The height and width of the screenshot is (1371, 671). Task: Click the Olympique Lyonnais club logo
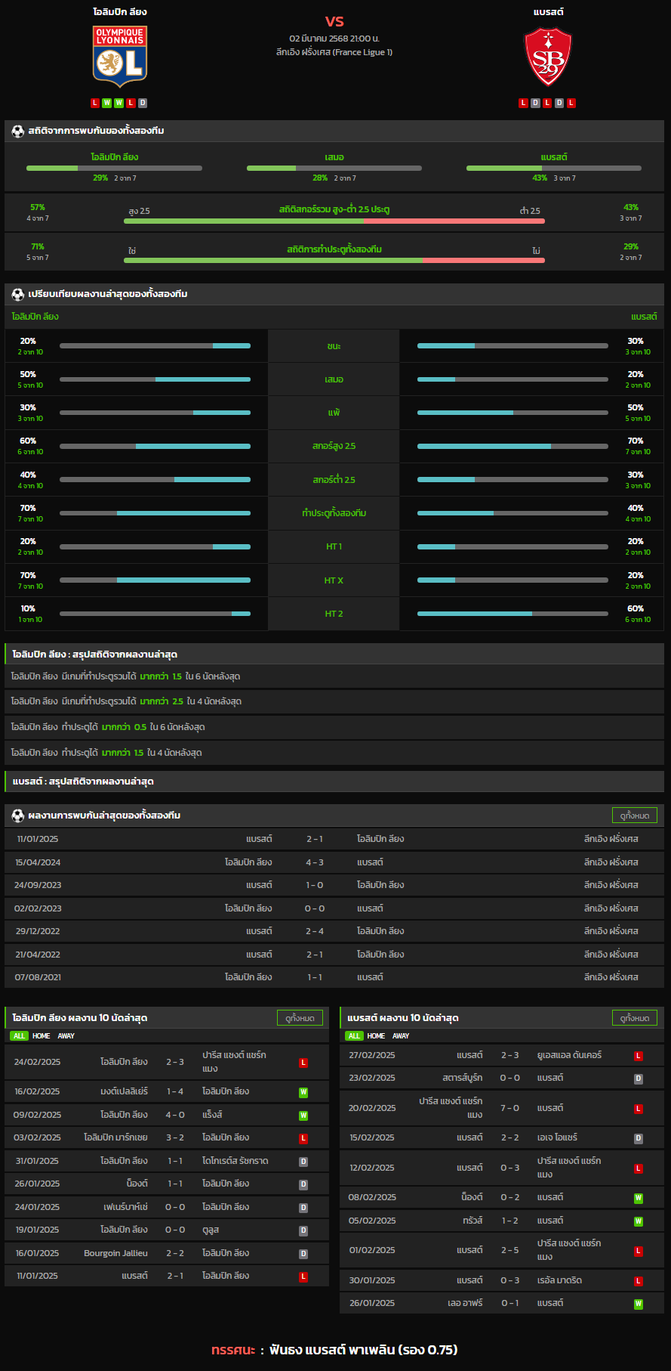pos(120,57)
